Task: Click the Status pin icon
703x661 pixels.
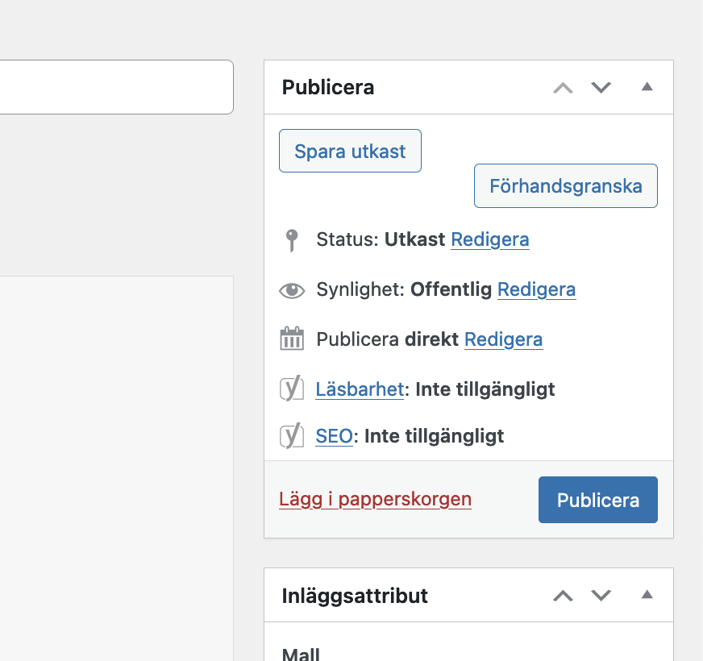Action: pyautogui.click(x=292, y=239)
